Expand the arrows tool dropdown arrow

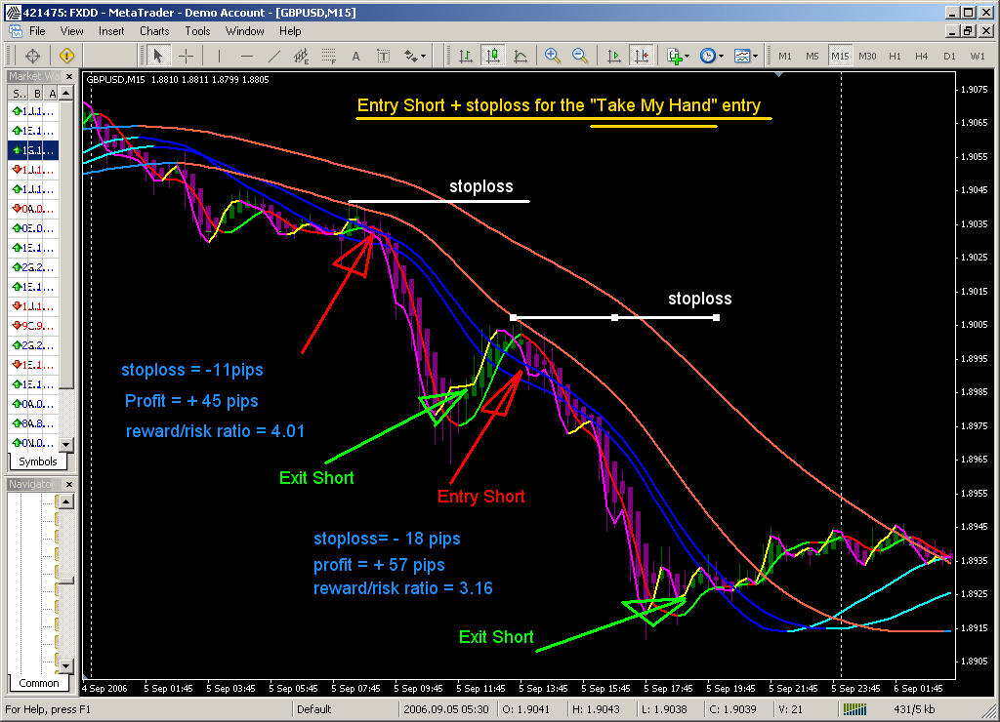click(x=424, y=57)
